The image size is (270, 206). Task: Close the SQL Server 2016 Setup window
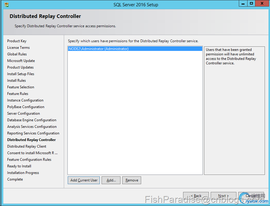tap(262, 3)
